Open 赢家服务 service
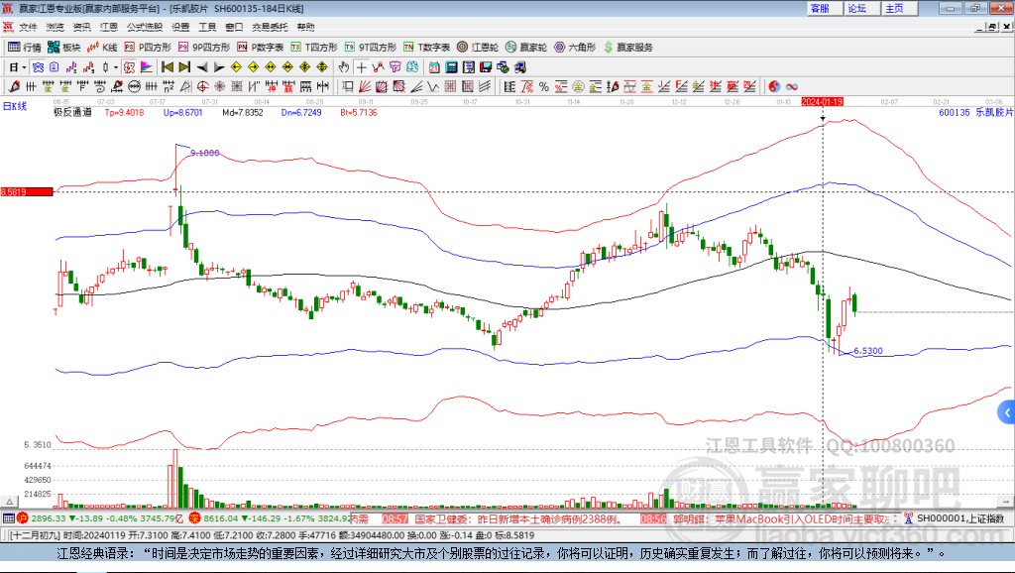The width and height of the screenshot is (1015, 573). tap(628, 48)
